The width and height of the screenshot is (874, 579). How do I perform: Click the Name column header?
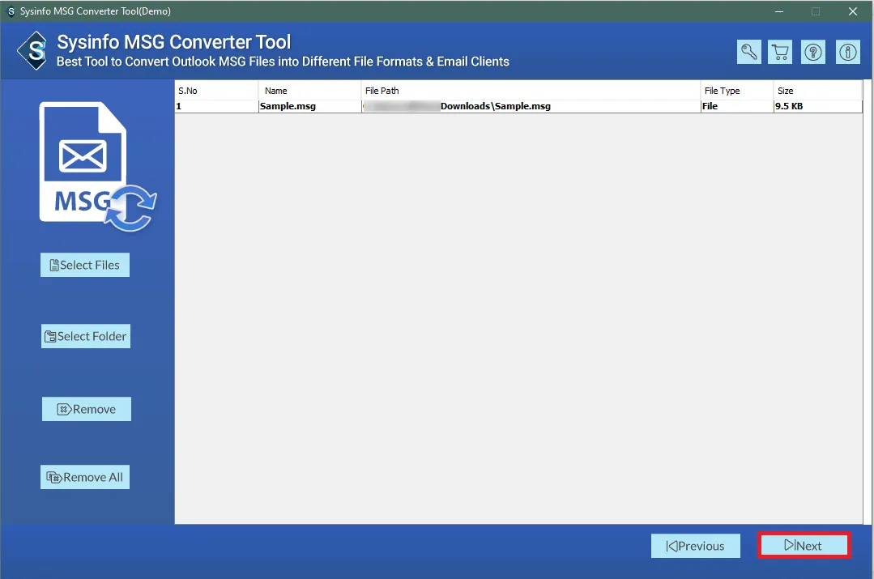309,91
